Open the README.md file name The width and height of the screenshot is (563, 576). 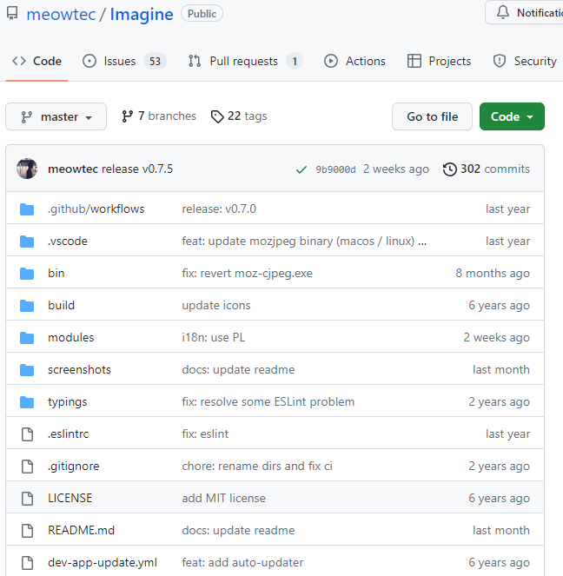(x=81, y=531)
